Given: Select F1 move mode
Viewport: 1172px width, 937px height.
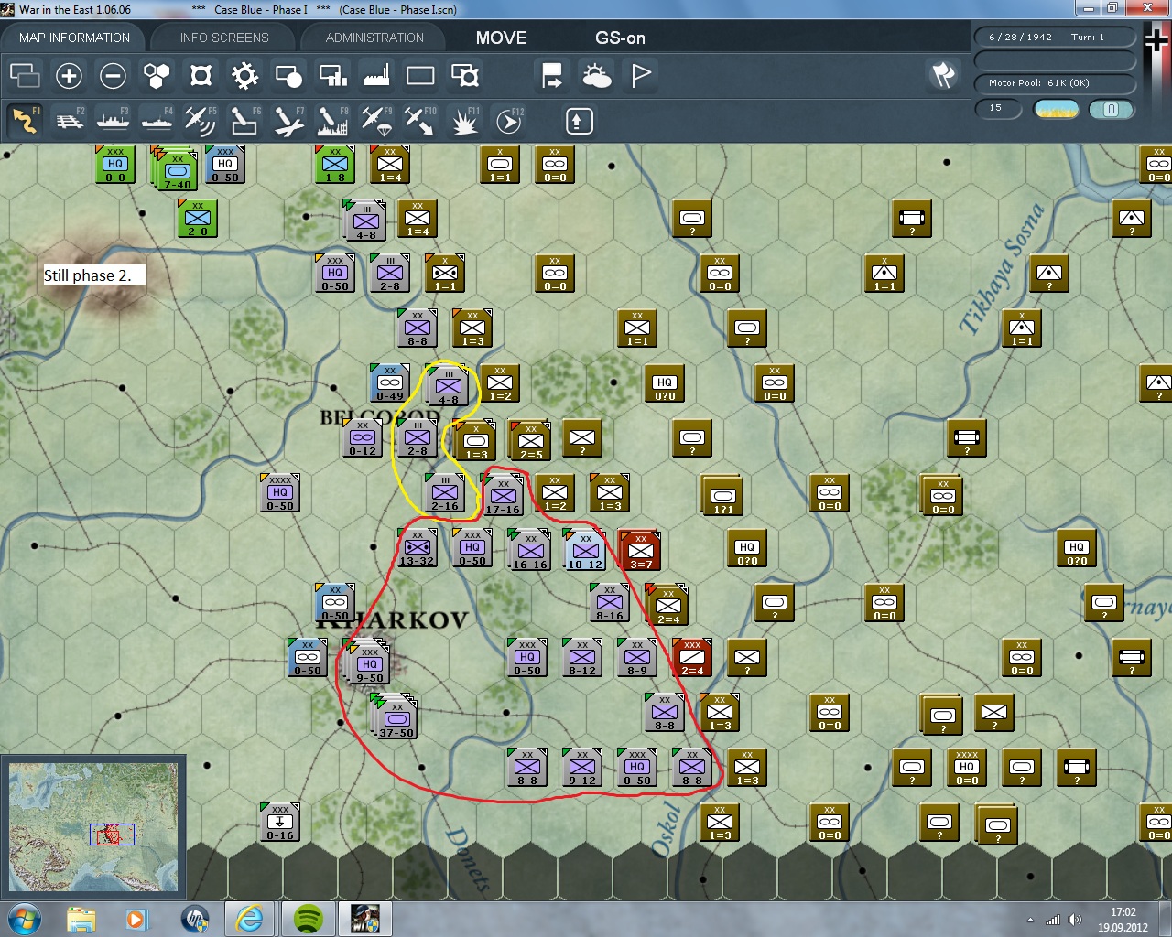Looking at the screenshot, I should pyautogui.click(x=25, y=121).
